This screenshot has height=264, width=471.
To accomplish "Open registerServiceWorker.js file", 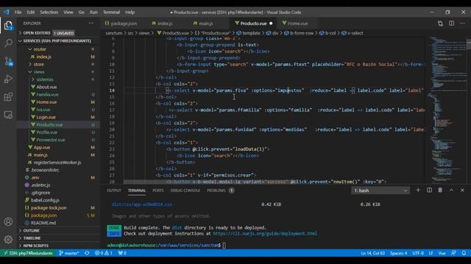I will tap(57, 163).
